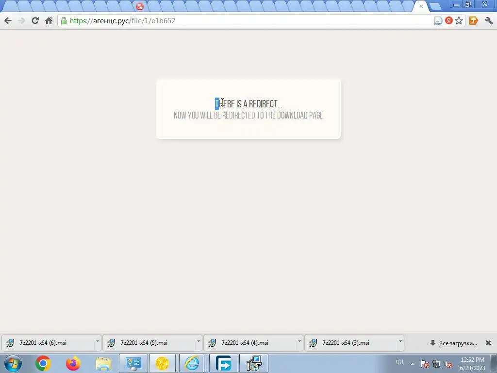
Task: Close the active tab with its X
Action: 421,6
